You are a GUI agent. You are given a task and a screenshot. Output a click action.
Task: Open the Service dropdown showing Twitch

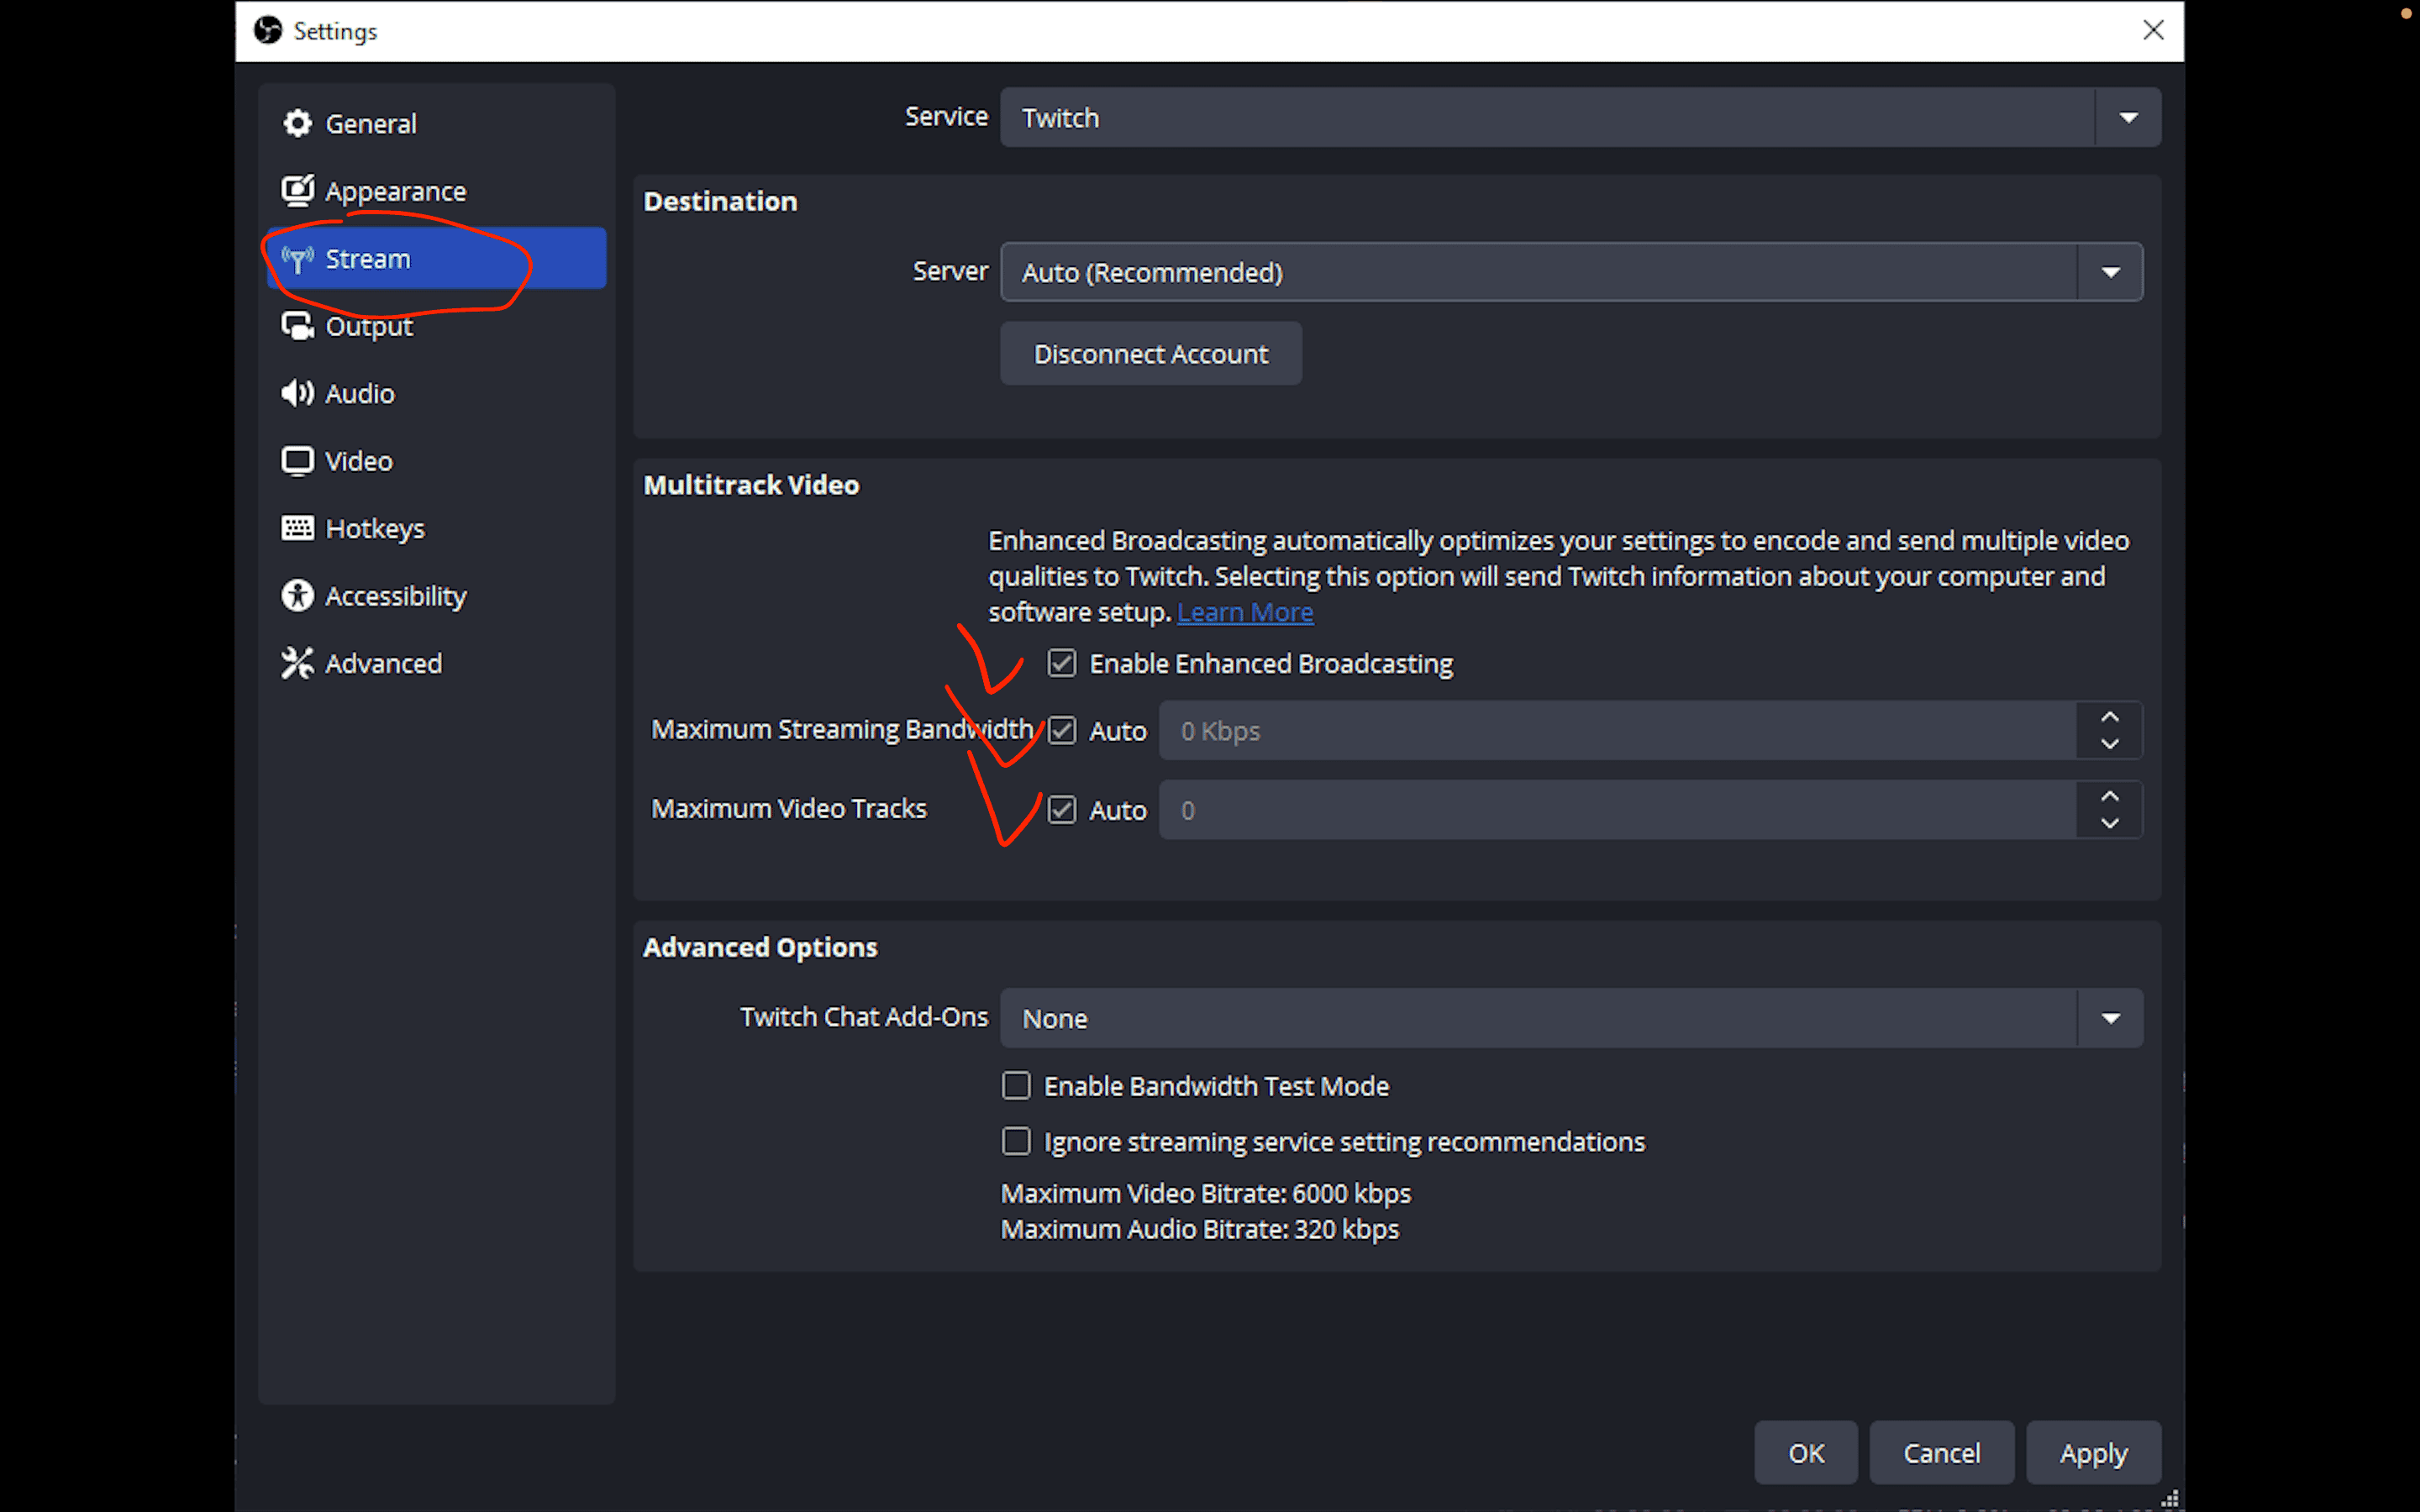[1580, 118]
